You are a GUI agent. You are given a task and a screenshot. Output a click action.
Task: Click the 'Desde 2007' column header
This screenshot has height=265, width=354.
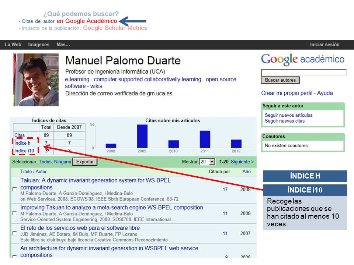(69, 127)
